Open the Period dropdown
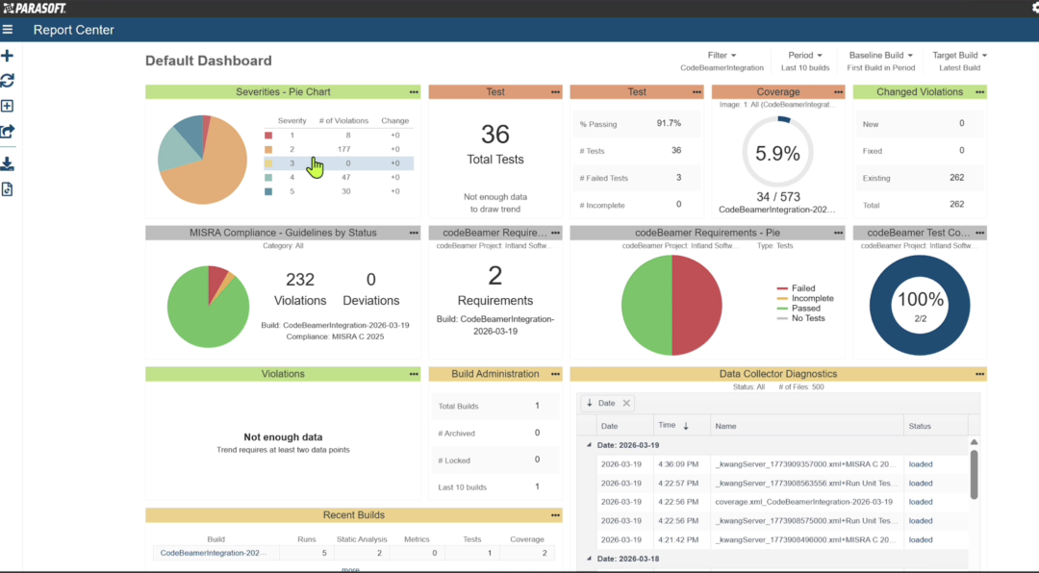1039x573 pixels. [x=805, y=56]
